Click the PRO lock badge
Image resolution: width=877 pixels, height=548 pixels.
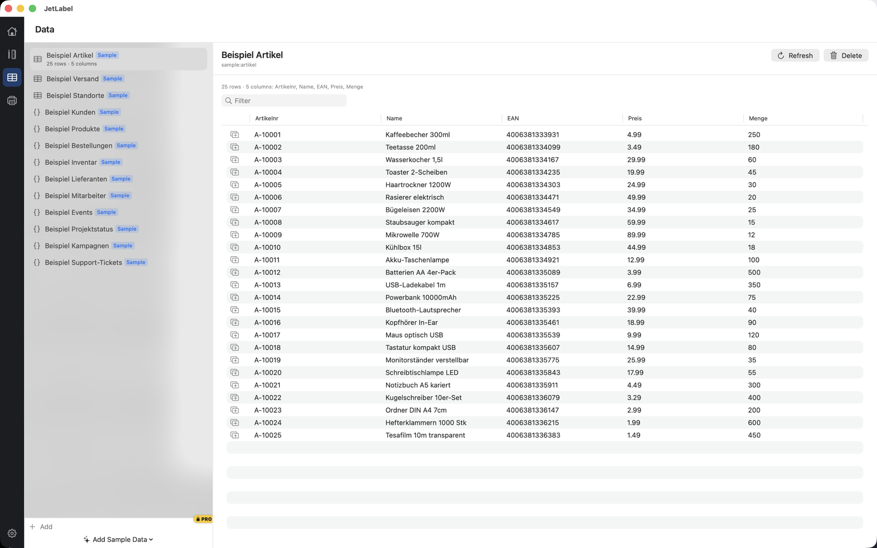[x=203, y=519]
